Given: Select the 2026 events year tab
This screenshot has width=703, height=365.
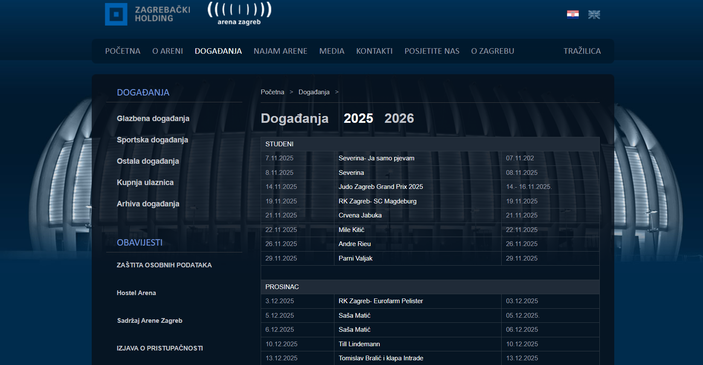Looking at the screenshot, I should (399, 118).
